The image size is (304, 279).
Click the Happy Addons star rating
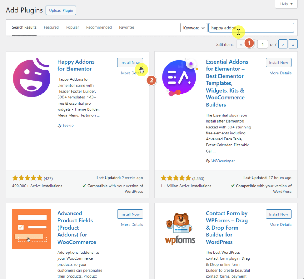[x=27, y=178]
